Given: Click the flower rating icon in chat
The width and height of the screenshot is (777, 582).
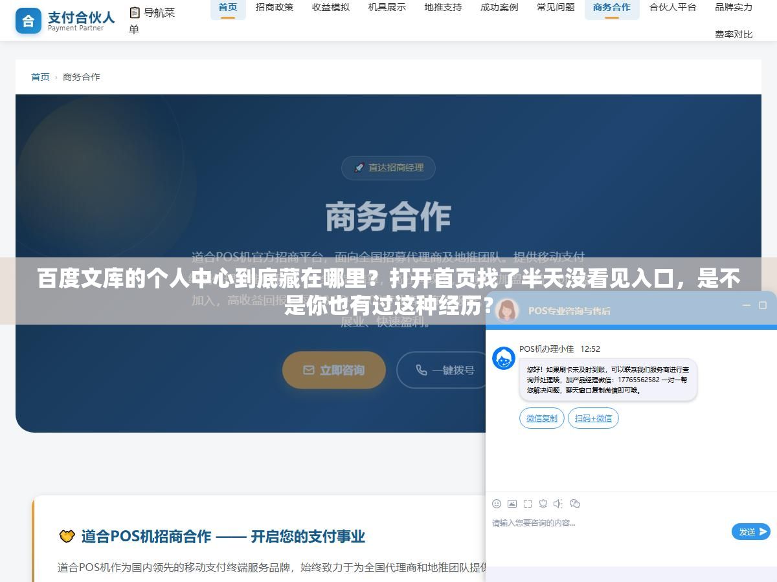Looking at the screenshot, I should pyautogui.click(x=543, y=503).
